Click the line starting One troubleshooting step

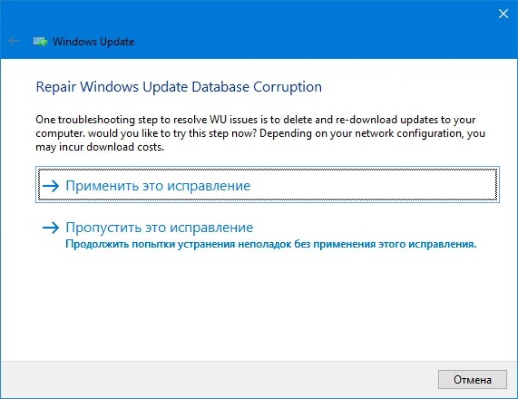click(x=255, y=120)
